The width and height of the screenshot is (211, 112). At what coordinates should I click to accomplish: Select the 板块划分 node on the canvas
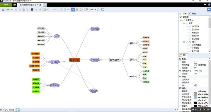click(x=114, y=60)
